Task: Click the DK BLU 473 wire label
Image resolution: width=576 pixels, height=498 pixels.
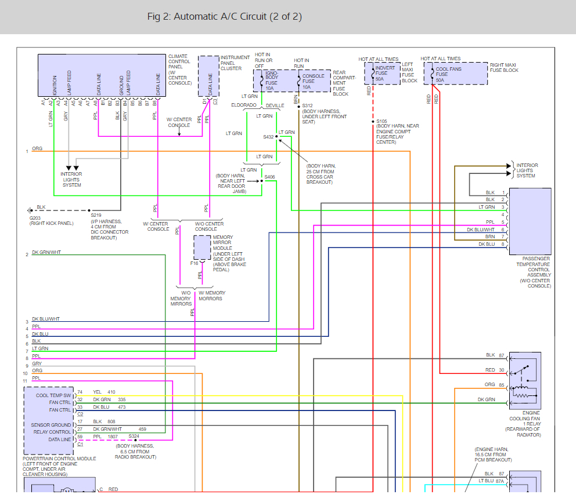Action: [x=109, y=407]
